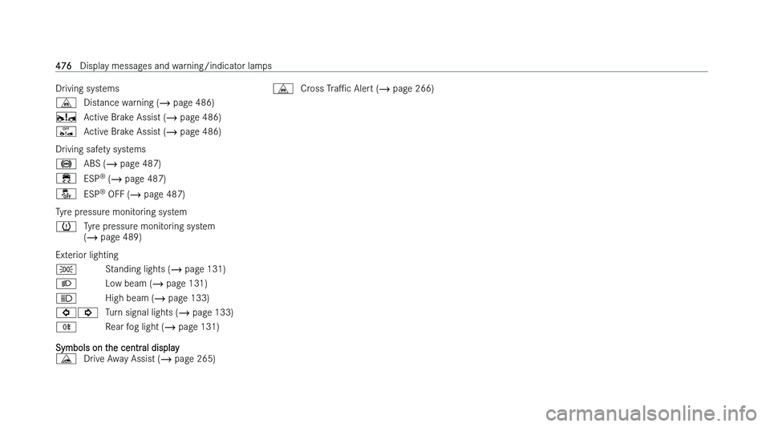Image resolution: width=770 pixels, height=427 pixels.
Task: Select the Rear fog light icon
Action: [x=66, y=327]
